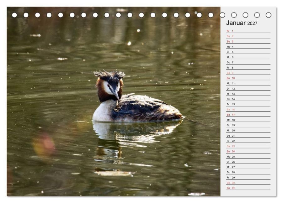Image resolution: width=283 pixels, height=203 pixels.
Task: Select the 'Mo 4' calendar row
Action: 248,47
